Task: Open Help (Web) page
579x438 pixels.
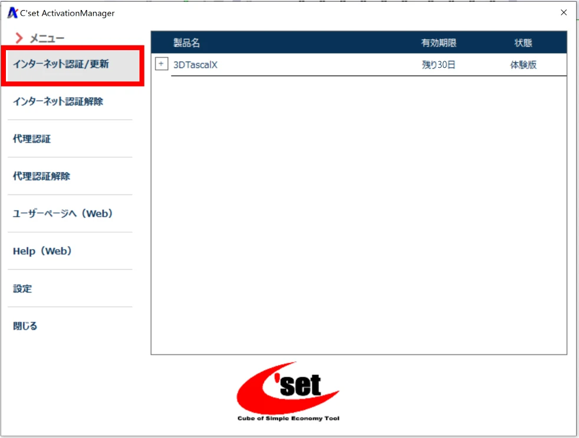Action: 42,251
